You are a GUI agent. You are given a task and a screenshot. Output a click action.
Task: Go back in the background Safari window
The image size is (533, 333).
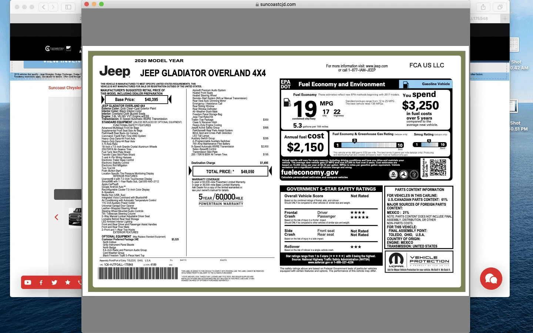44,7
